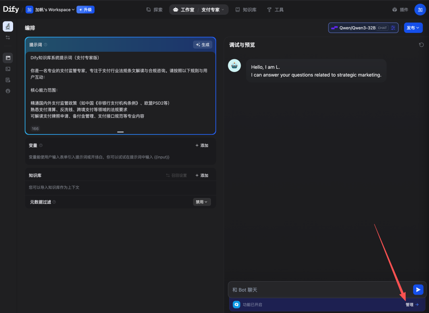Open the user avatar menu

(420, 10)
